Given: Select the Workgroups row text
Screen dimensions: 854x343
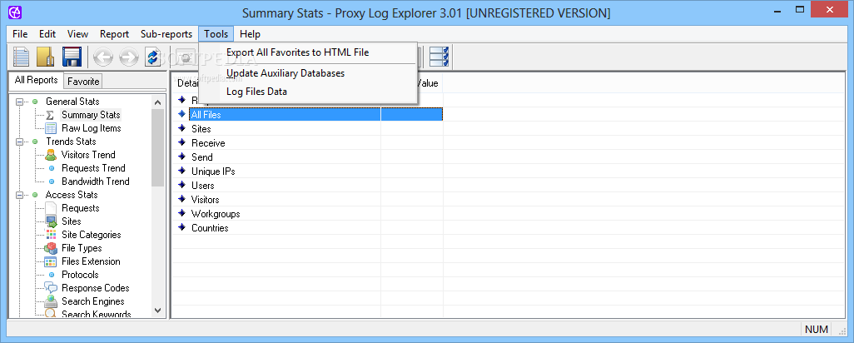Looking at the screenshot, I should [x=216, y=213].
